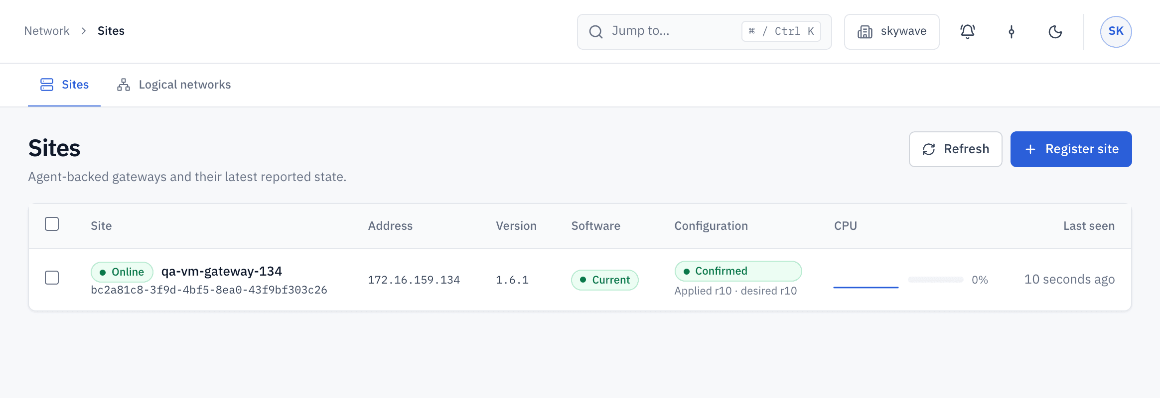Click the Sites breadcrumb item
The image size is (1160, 398).
tap(111, 31)
